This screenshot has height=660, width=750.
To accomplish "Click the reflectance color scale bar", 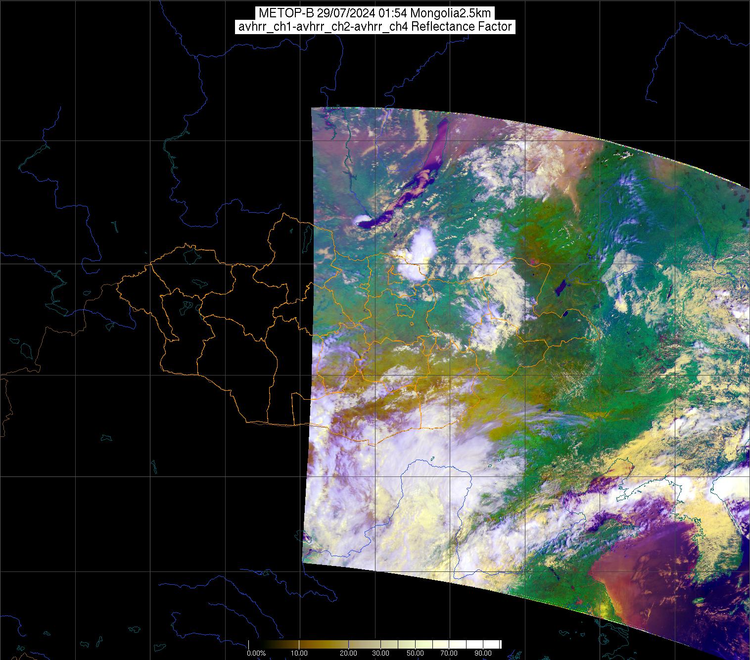I will (375, 644).
